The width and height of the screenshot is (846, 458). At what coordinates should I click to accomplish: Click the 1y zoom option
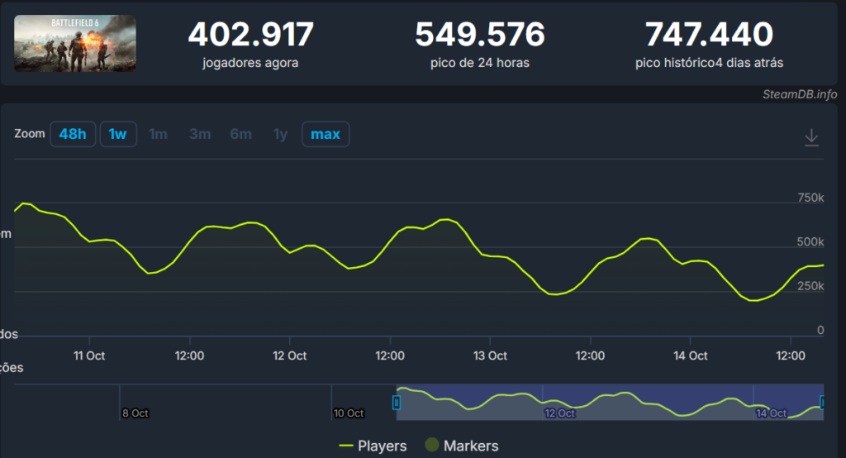(x=281, y=134)
